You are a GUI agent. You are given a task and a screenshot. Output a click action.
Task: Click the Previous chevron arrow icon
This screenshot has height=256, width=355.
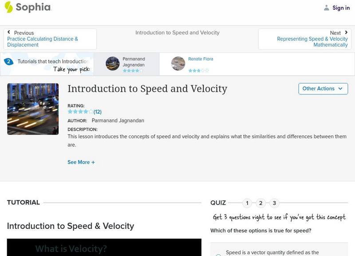coord(10,32)
